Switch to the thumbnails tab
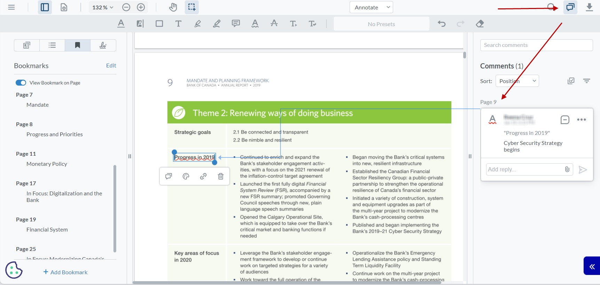The width and height of the screenshot is (600, 285). point(27,45)
